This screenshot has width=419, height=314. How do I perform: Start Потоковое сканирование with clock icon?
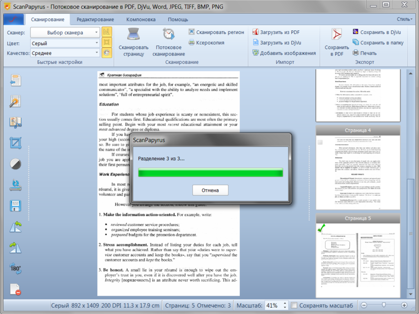tap(169, 34)
